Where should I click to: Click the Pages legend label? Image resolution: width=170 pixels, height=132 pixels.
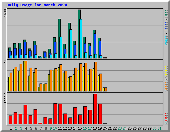click(x=166, y=40)
